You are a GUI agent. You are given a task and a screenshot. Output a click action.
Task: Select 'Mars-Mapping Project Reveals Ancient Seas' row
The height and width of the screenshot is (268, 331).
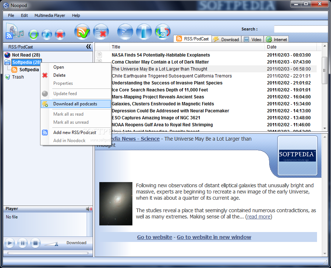pos(158,97)
